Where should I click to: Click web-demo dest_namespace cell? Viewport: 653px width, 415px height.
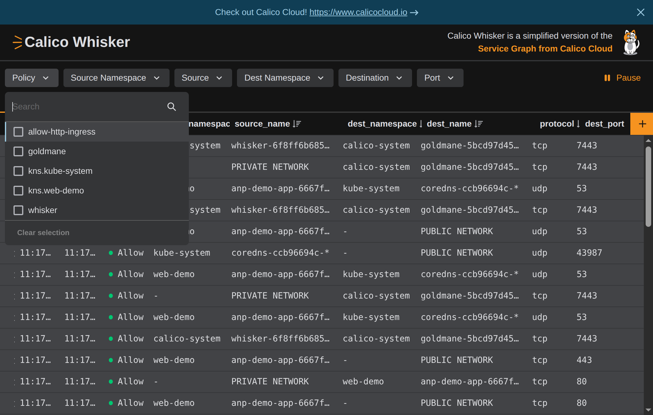click(x=363, y=382)
